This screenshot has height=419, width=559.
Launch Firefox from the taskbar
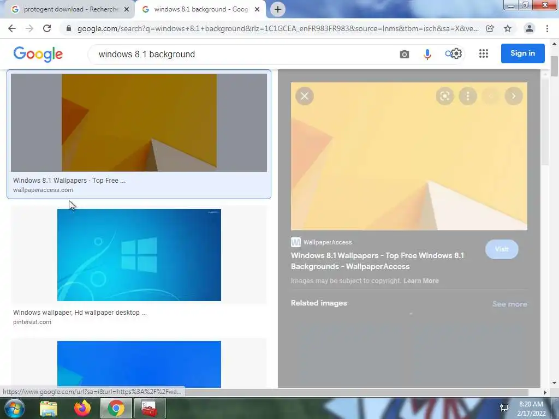click(x=82, y=408)
